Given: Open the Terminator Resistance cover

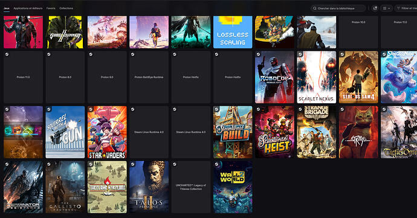Looking at the screenshot, I should pos(23,187).
